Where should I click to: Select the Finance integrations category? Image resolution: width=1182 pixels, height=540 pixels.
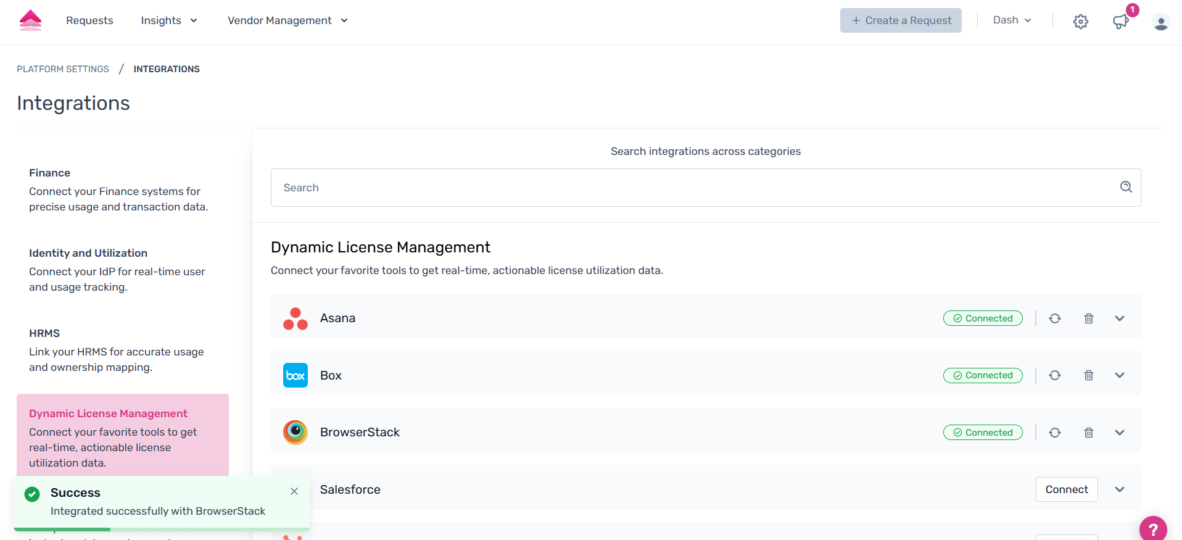[122, 190]
